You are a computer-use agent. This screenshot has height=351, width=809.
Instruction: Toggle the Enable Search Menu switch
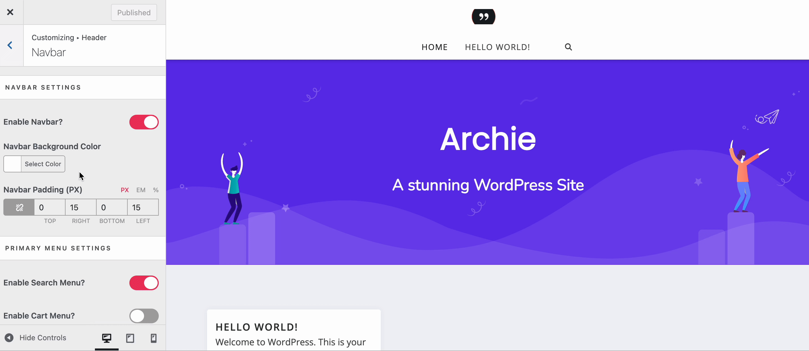point(143,282)
